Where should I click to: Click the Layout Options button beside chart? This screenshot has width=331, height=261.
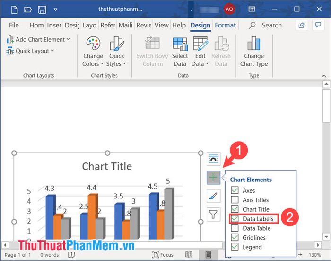coord(213,159)
